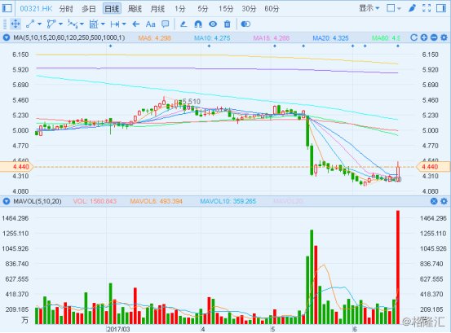Flip the toolbar toggle switch
This screenshot has width=451, height=333.
[x=245, y=24]
